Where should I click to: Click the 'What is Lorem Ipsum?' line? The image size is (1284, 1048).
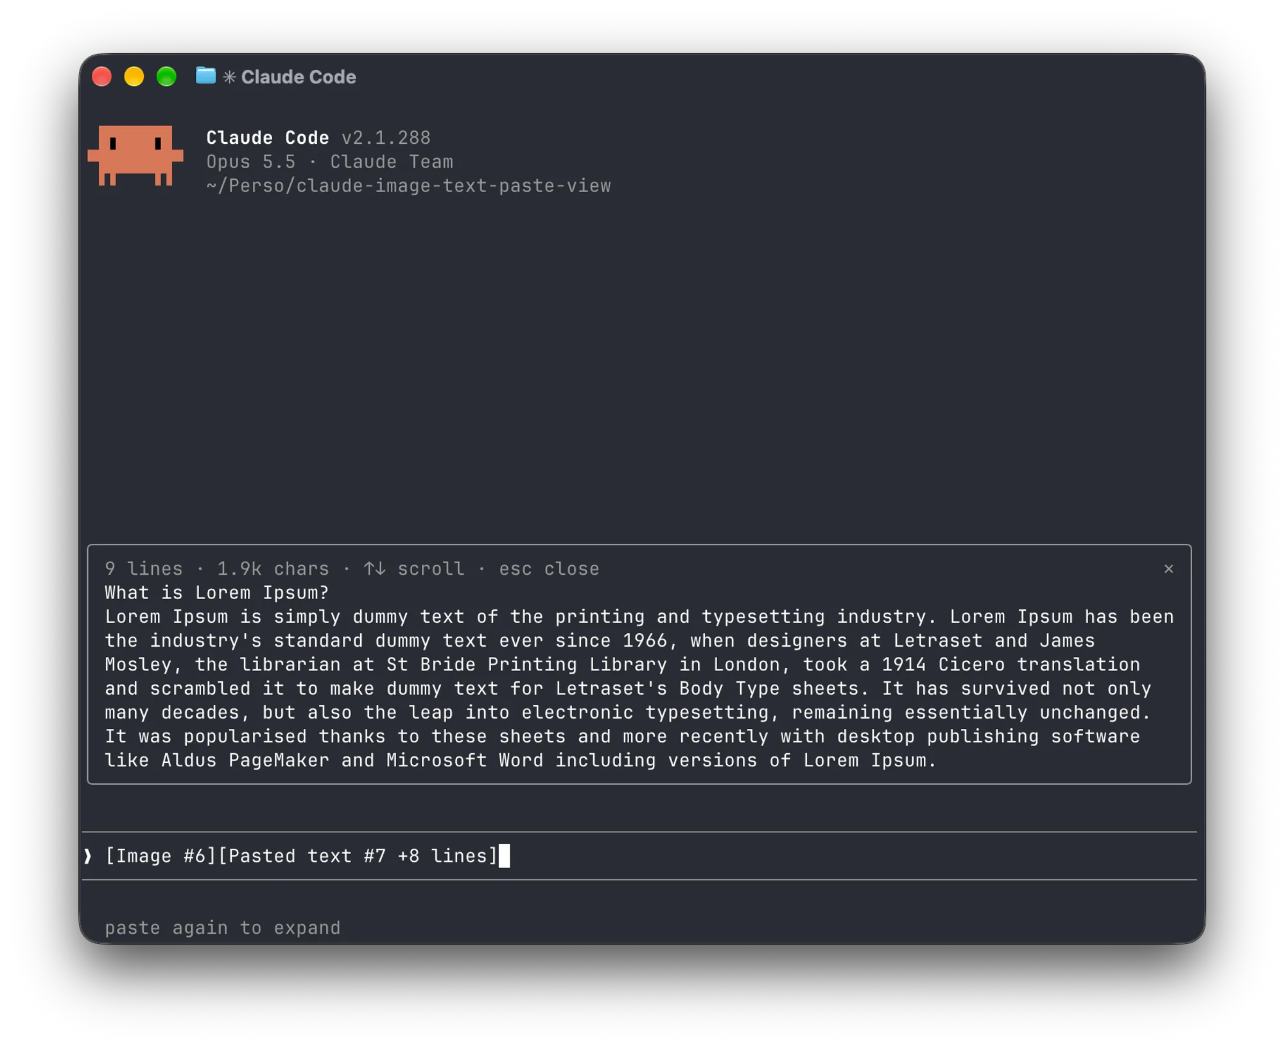coord(217,593)
